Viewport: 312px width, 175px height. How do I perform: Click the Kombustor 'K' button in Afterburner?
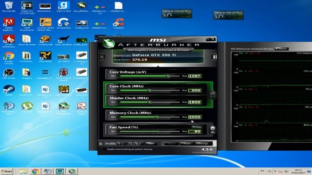coord(102,57)
